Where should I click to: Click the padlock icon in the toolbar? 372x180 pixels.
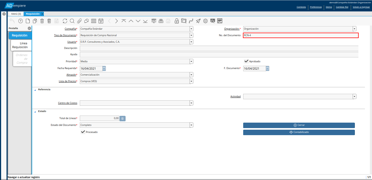(x=176, y=21)
